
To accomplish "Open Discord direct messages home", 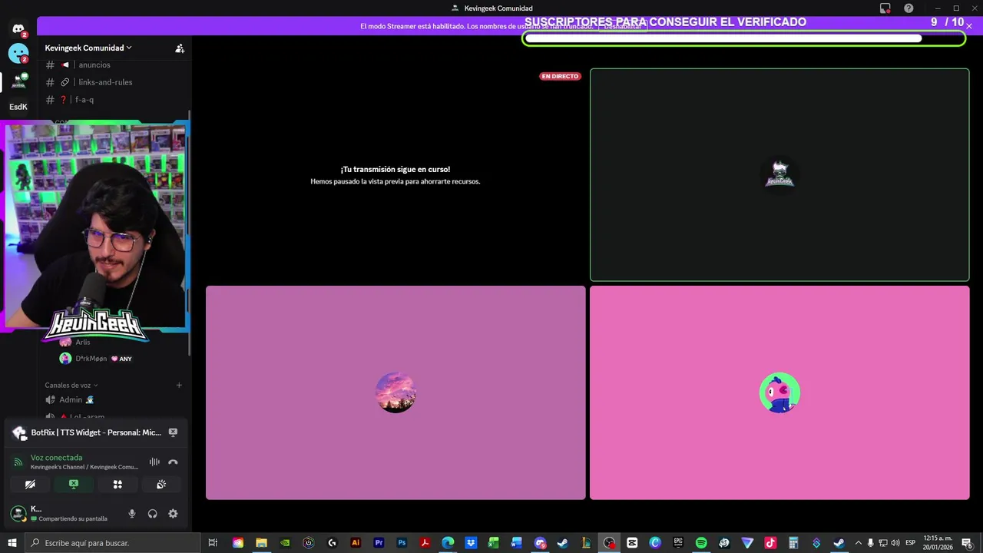I will [x=18, y=29].
